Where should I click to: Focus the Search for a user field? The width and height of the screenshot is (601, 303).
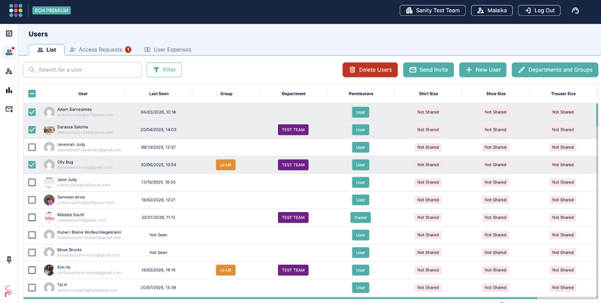83,70
